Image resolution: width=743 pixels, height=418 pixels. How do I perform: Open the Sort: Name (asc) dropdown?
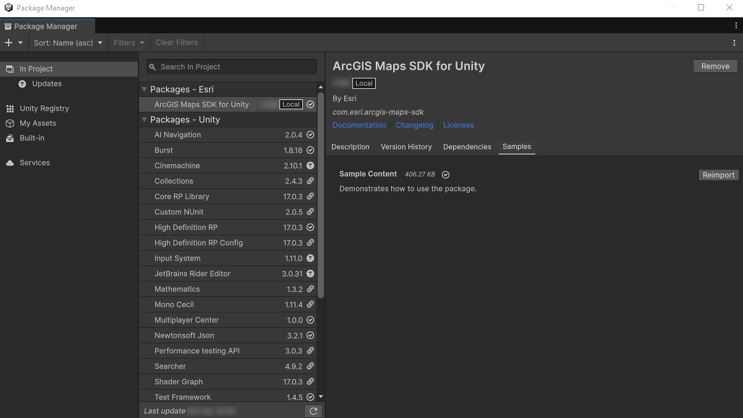click(x=68, y=43)
